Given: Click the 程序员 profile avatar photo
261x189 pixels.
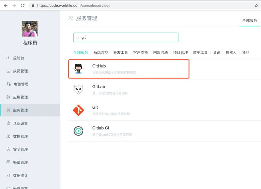Looking at the screenshot, I should 30,29.
